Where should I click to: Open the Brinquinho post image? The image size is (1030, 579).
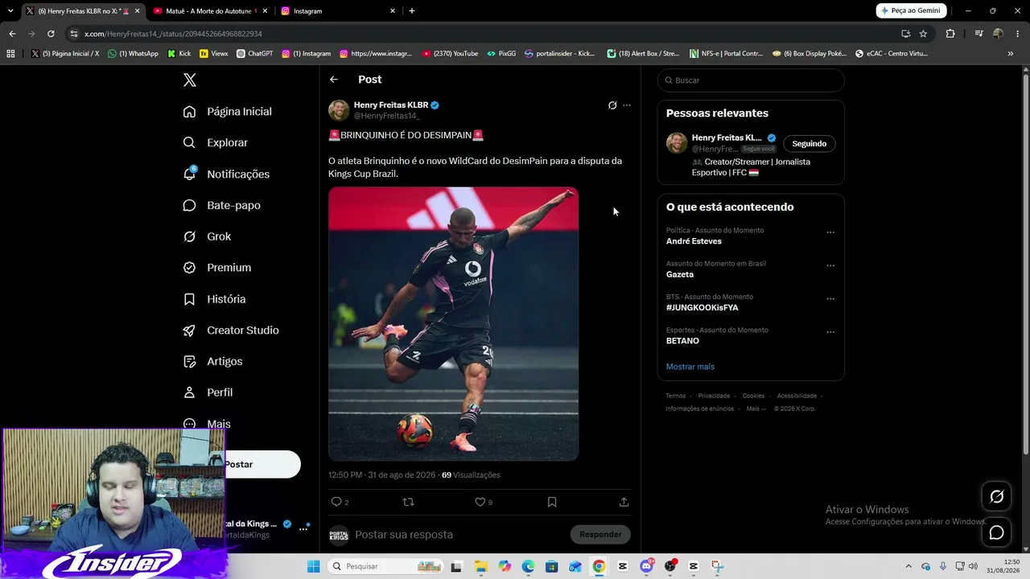[x=453, y=324]
